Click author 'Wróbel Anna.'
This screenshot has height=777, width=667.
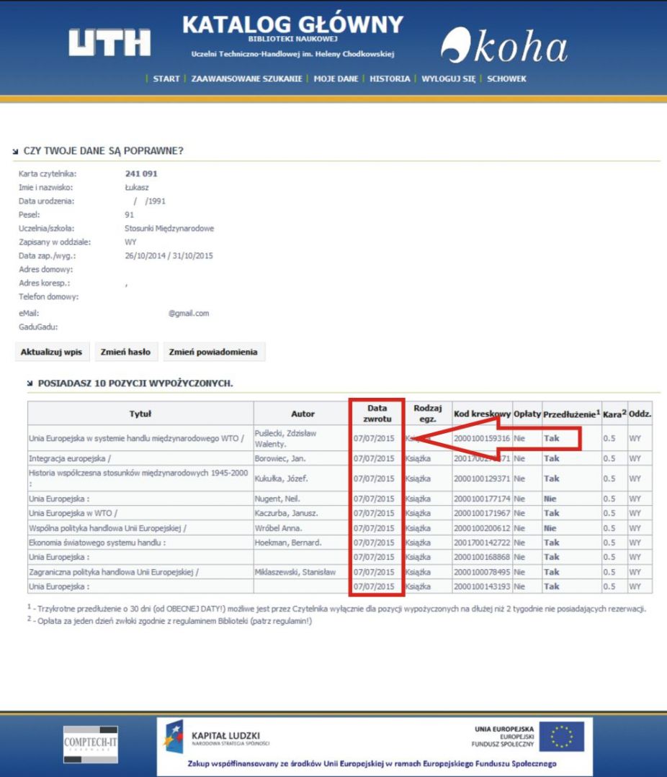click(279, 528)
